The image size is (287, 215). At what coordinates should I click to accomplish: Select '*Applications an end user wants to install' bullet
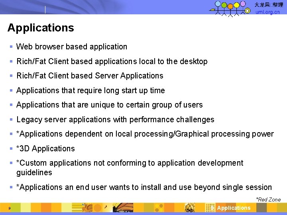144,187
